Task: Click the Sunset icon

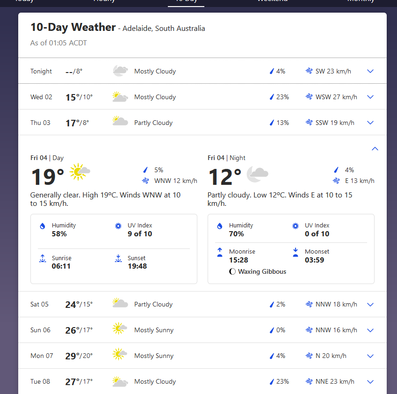Action: [x=118, y=258]
